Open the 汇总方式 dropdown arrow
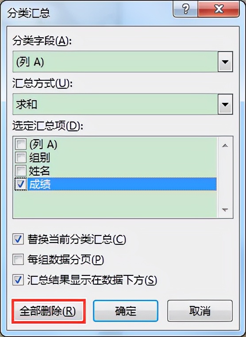 [x=225, y=105]
